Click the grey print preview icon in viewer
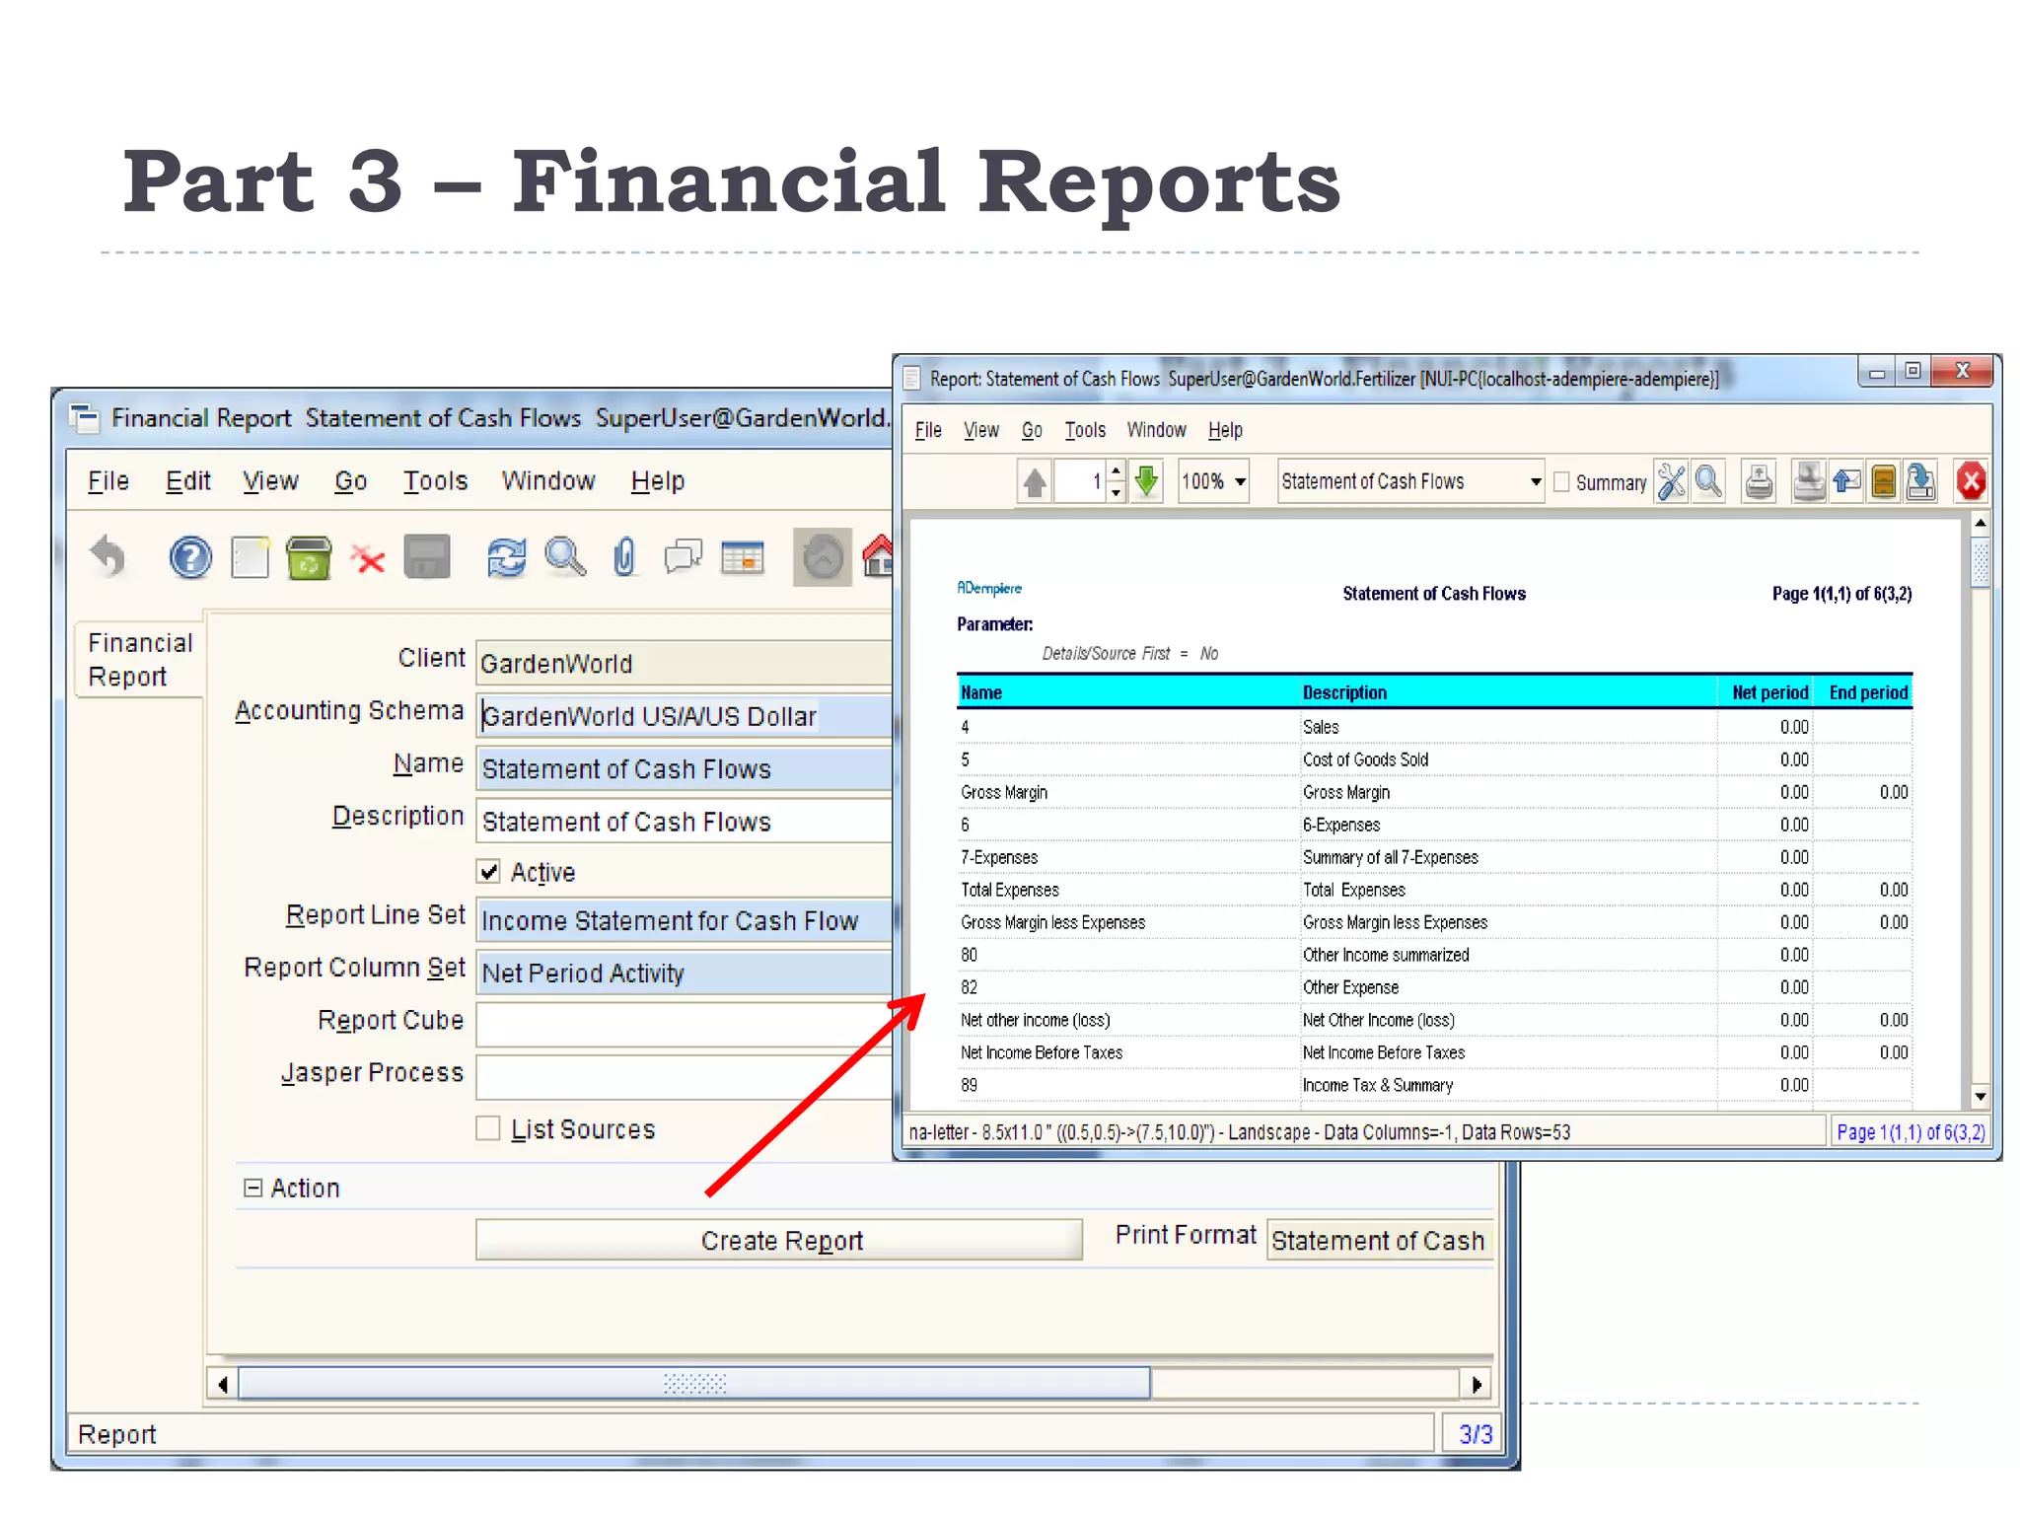The image size is (2020, 1515). point(1808,482)
